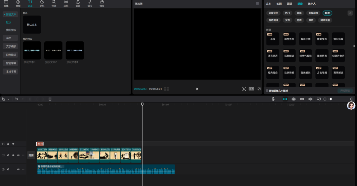The image size is (357, 186).
Task: Open selection tool dropdown arrow
Action: coord(8,99)
